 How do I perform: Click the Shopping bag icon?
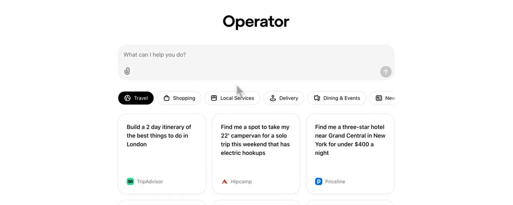166,98
